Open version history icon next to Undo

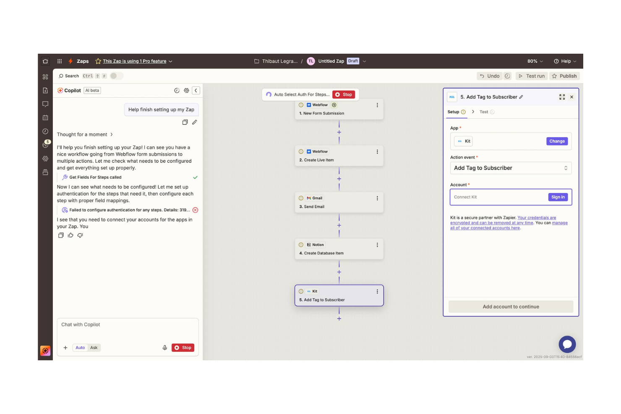coord(507,76)
